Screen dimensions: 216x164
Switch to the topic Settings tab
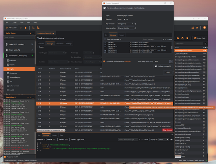[x=69, y=44]
